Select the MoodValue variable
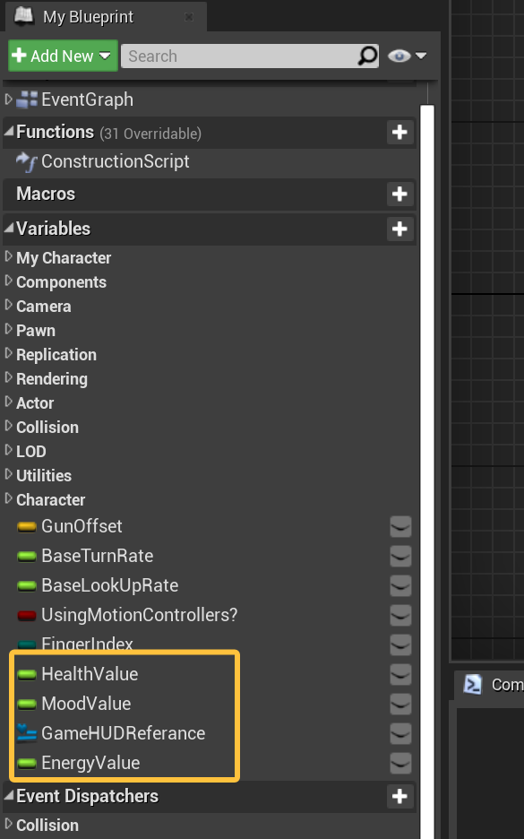This screenshot has height=839, width=524. (86, 703)
